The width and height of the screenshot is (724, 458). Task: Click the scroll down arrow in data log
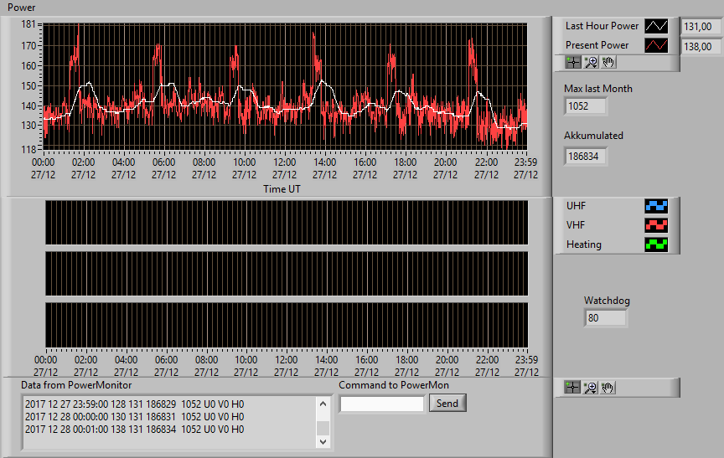(323, 442)
